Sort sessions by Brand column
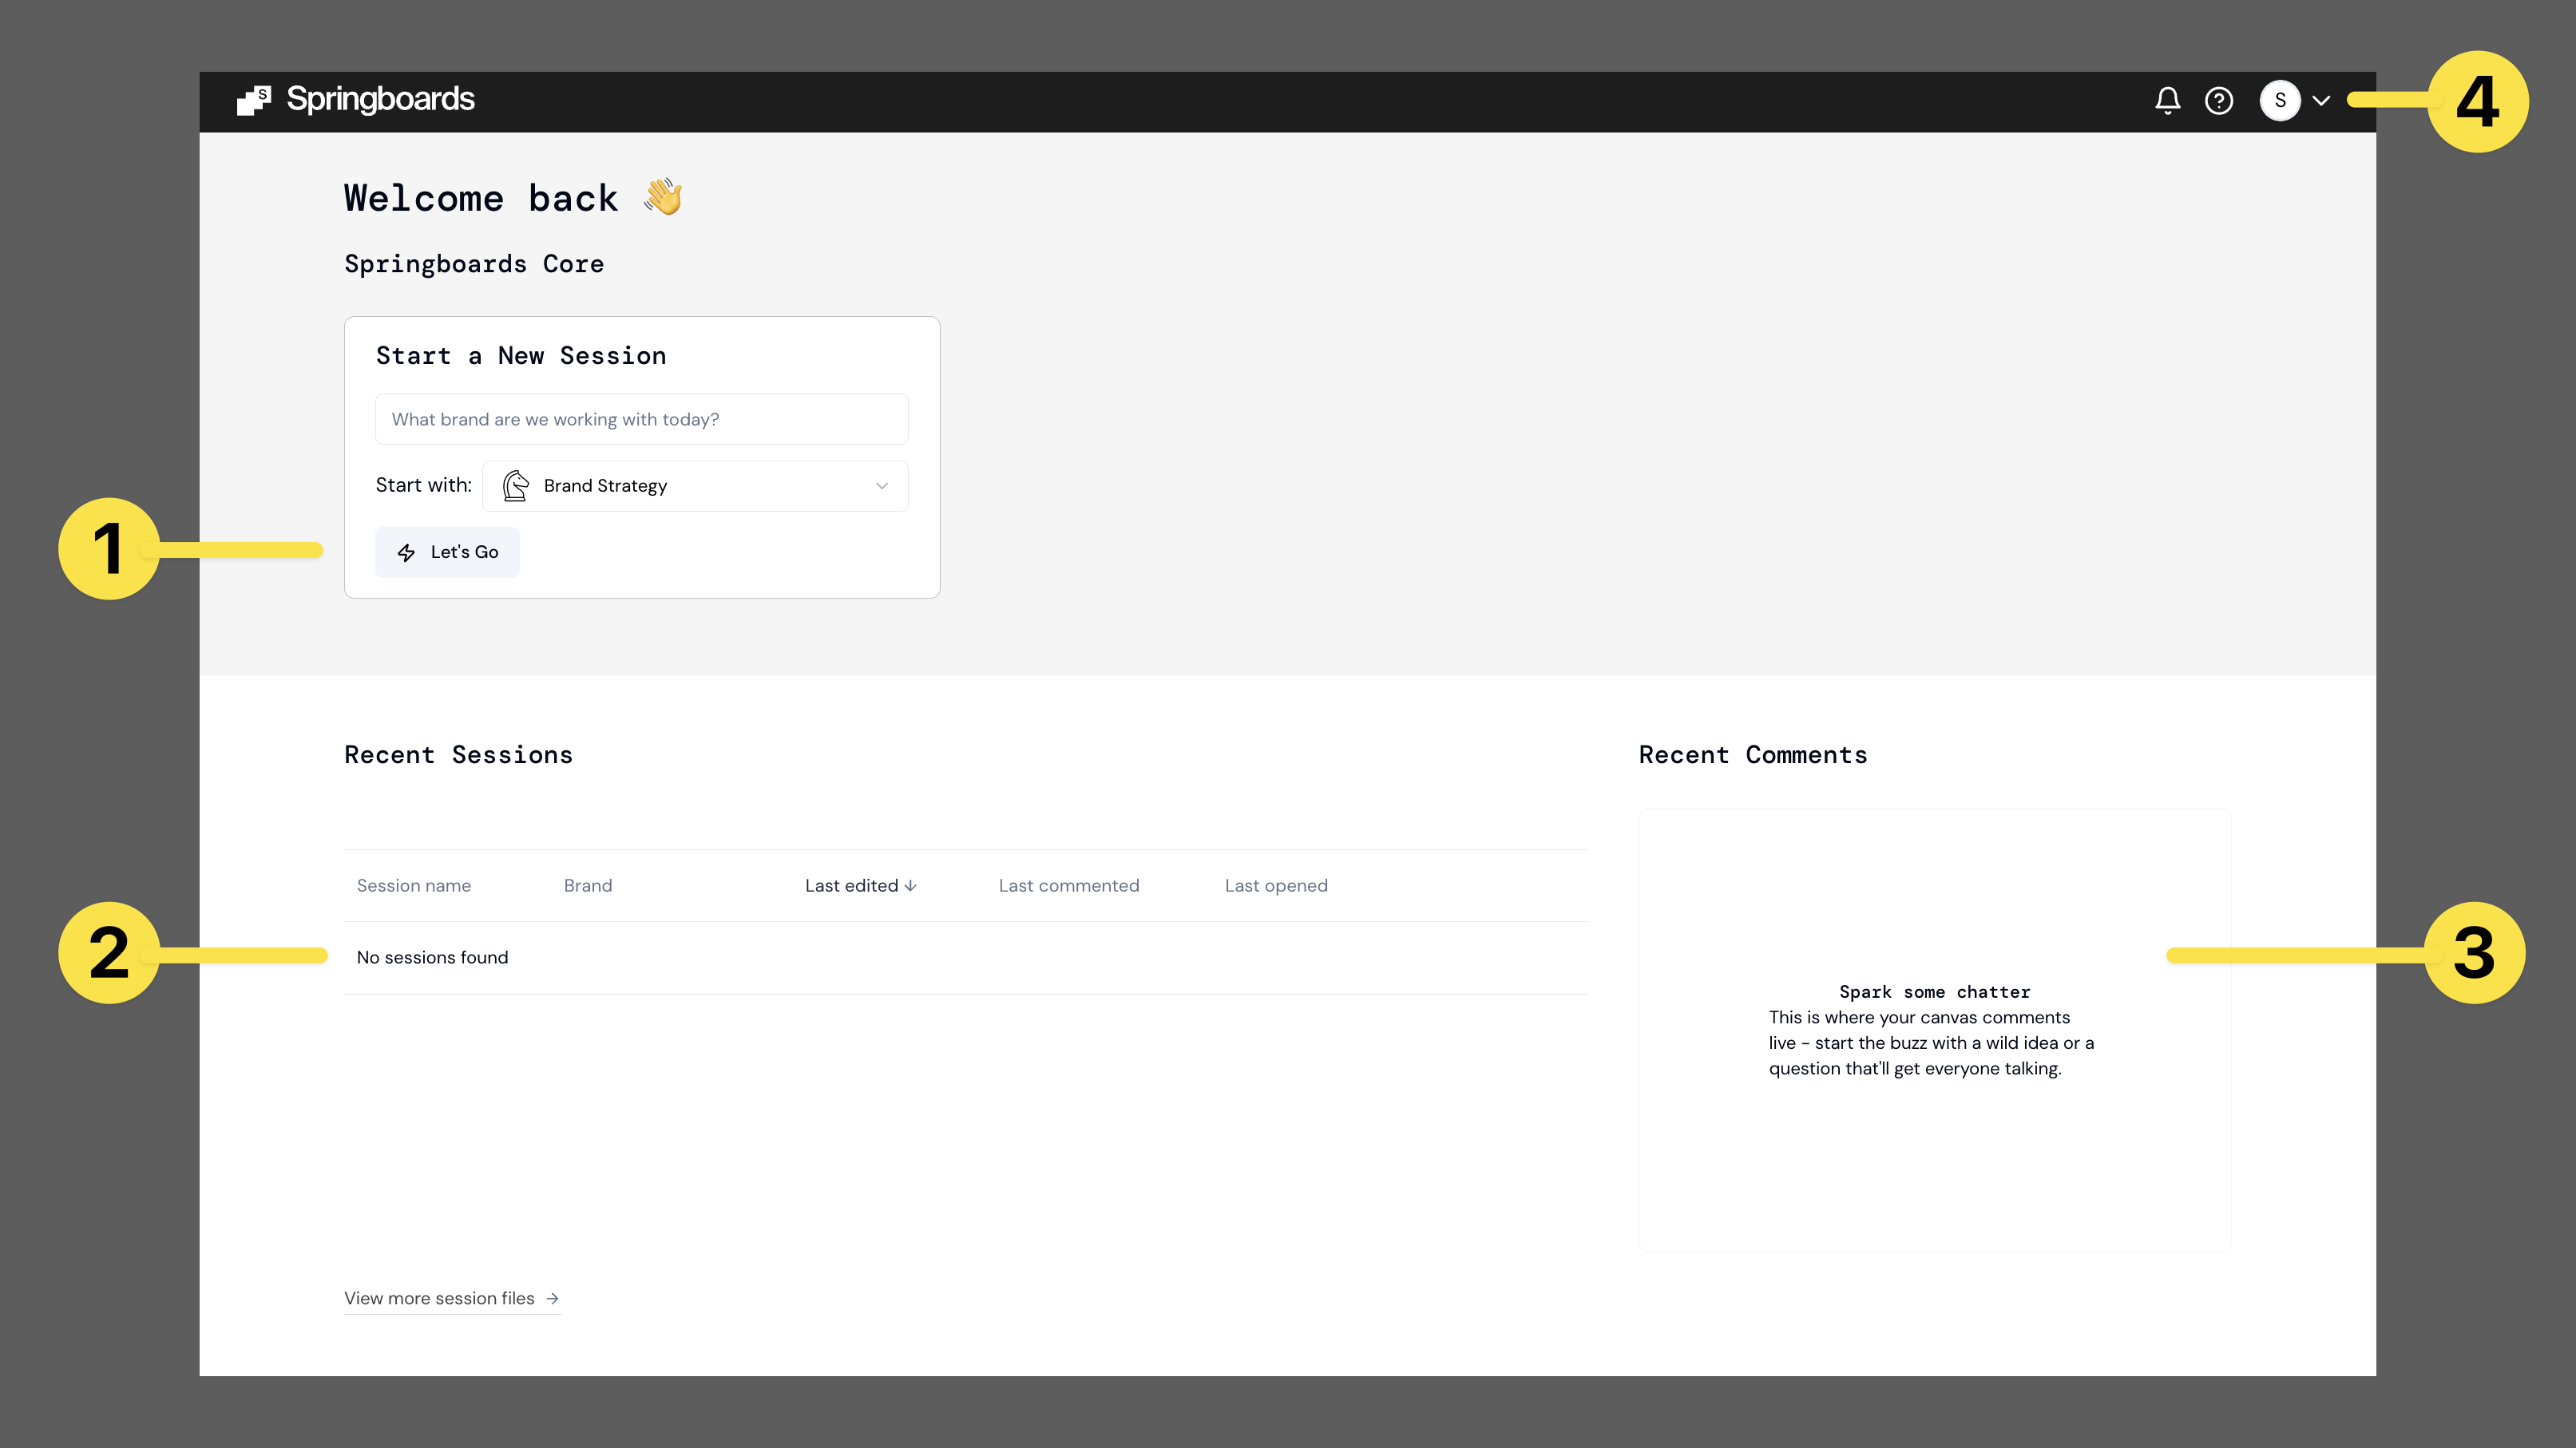 (x=587, y=885)
